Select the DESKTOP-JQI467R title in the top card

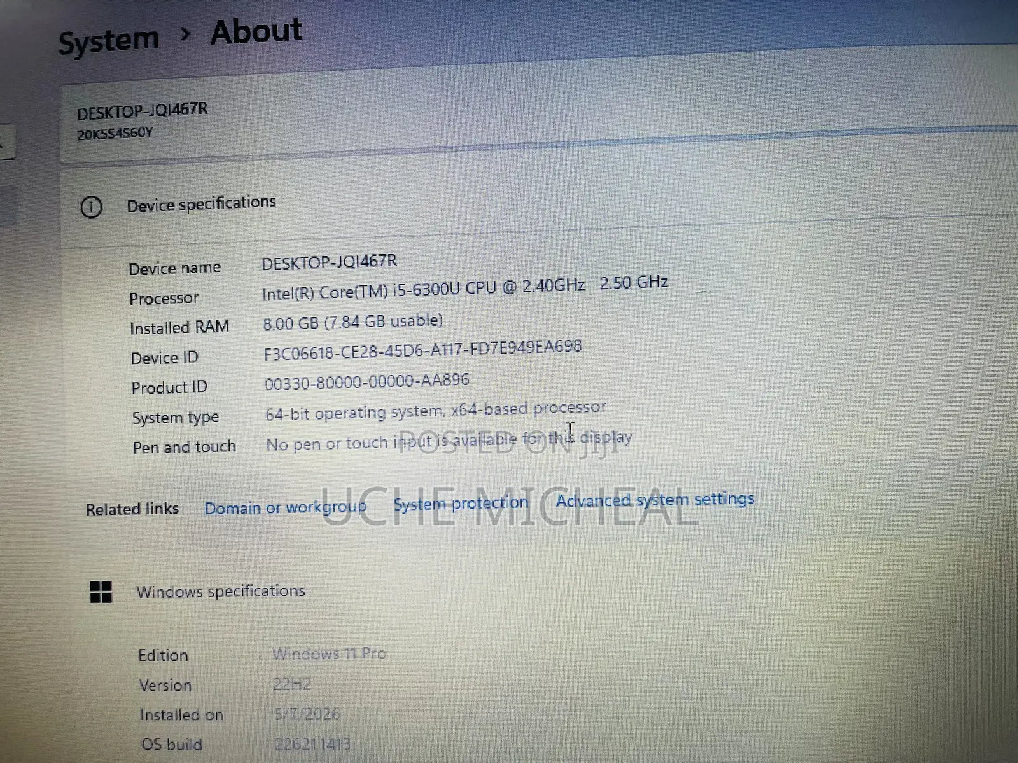point(143,111)
